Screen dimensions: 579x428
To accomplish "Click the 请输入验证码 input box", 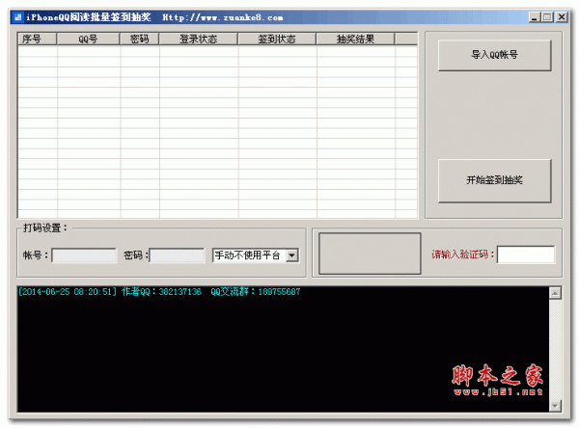I will [526, 254].
